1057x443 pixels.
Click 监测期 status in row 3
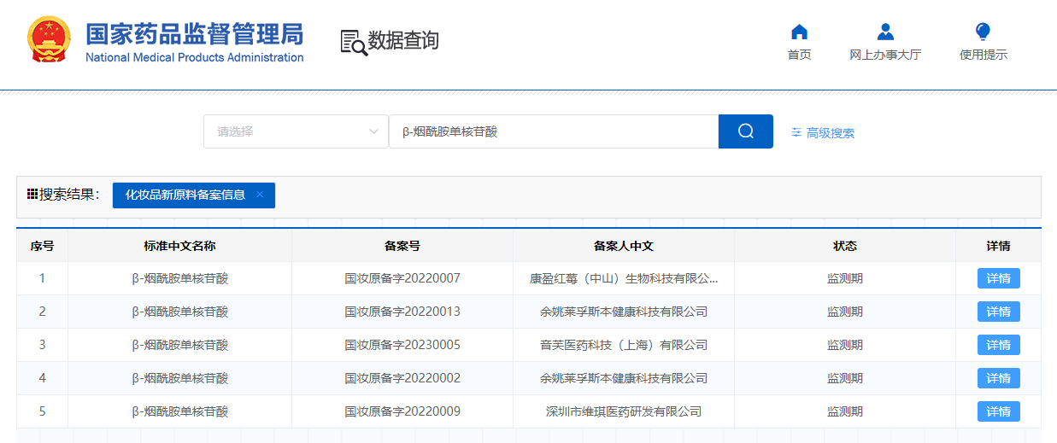click(845, 345)
